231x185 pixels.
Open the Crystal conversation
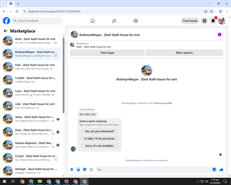(31, 158)
